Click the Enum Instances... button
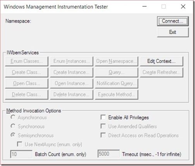This screenshot has width=195, height=166. (72, 61)
